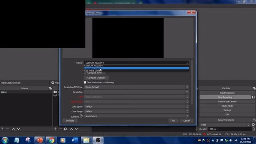This screenshot has width=256, height=144.
Task: Open PowerPoint from the taskbar
Action: point(40,140)
